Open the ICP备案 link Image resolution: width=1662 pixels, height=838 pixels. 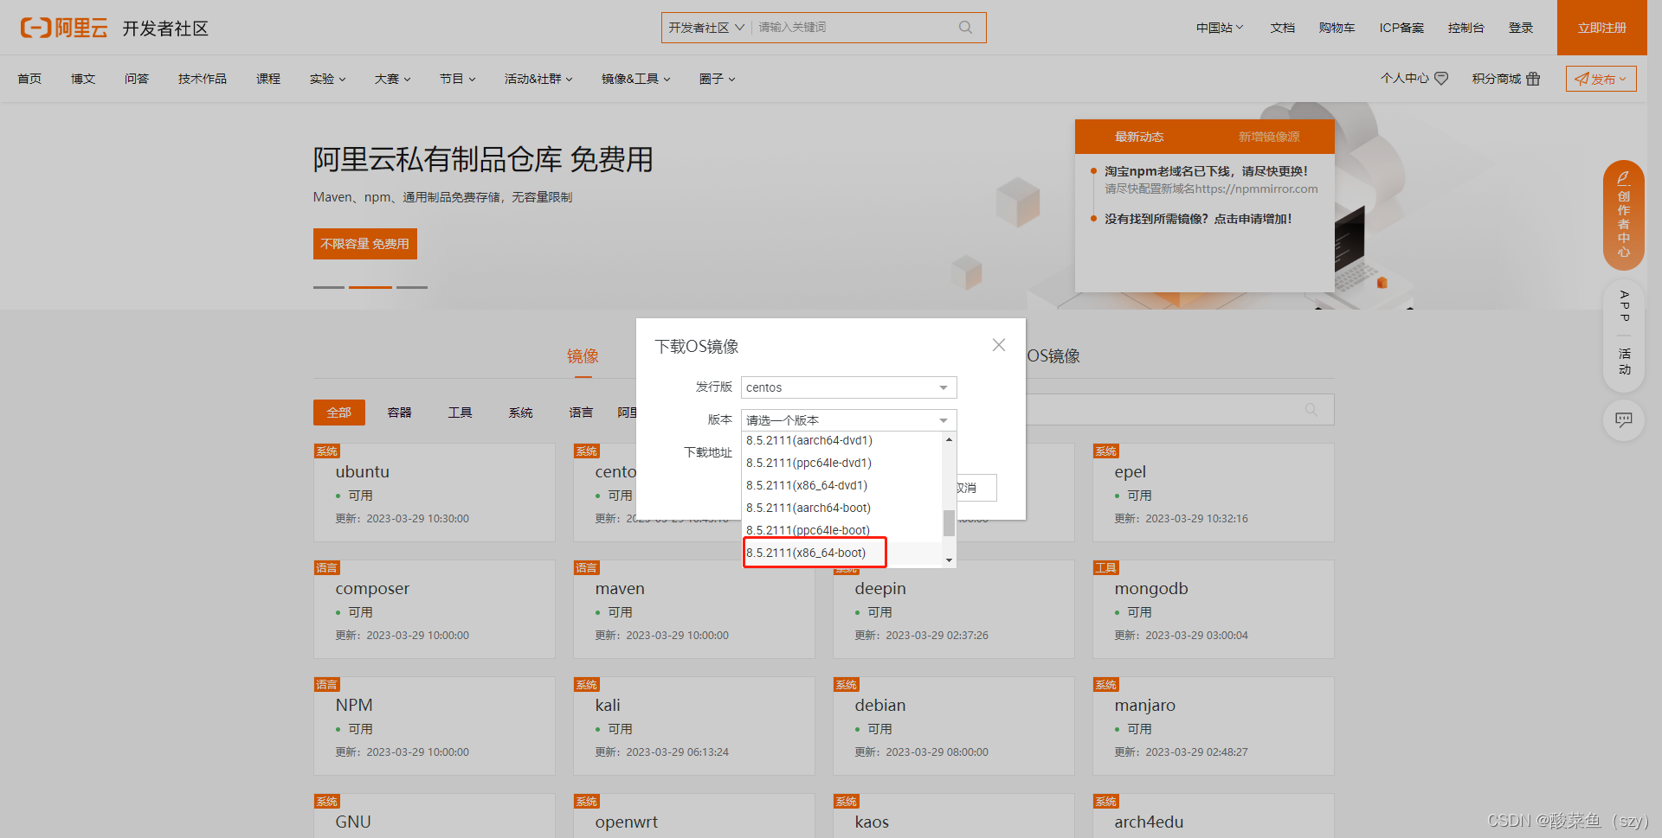click(x=1401, y=28)
